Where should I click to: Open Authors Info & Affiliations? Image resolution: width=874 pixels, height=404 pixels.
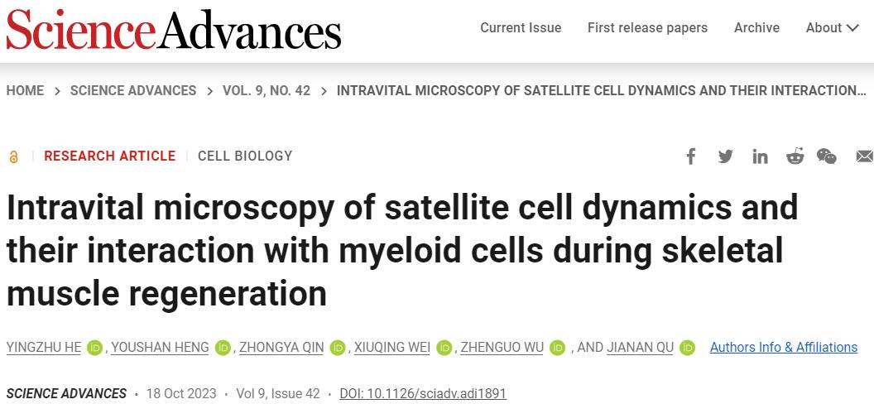tap(783, 348)
